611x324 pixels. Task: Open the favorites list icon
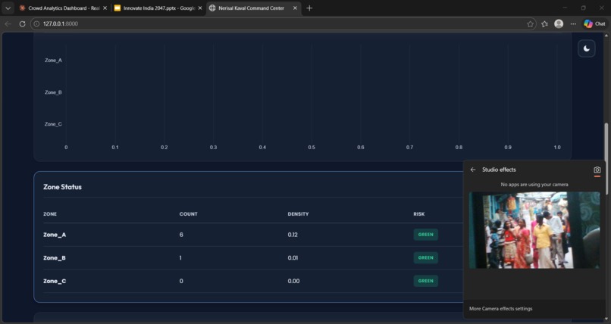544,24
